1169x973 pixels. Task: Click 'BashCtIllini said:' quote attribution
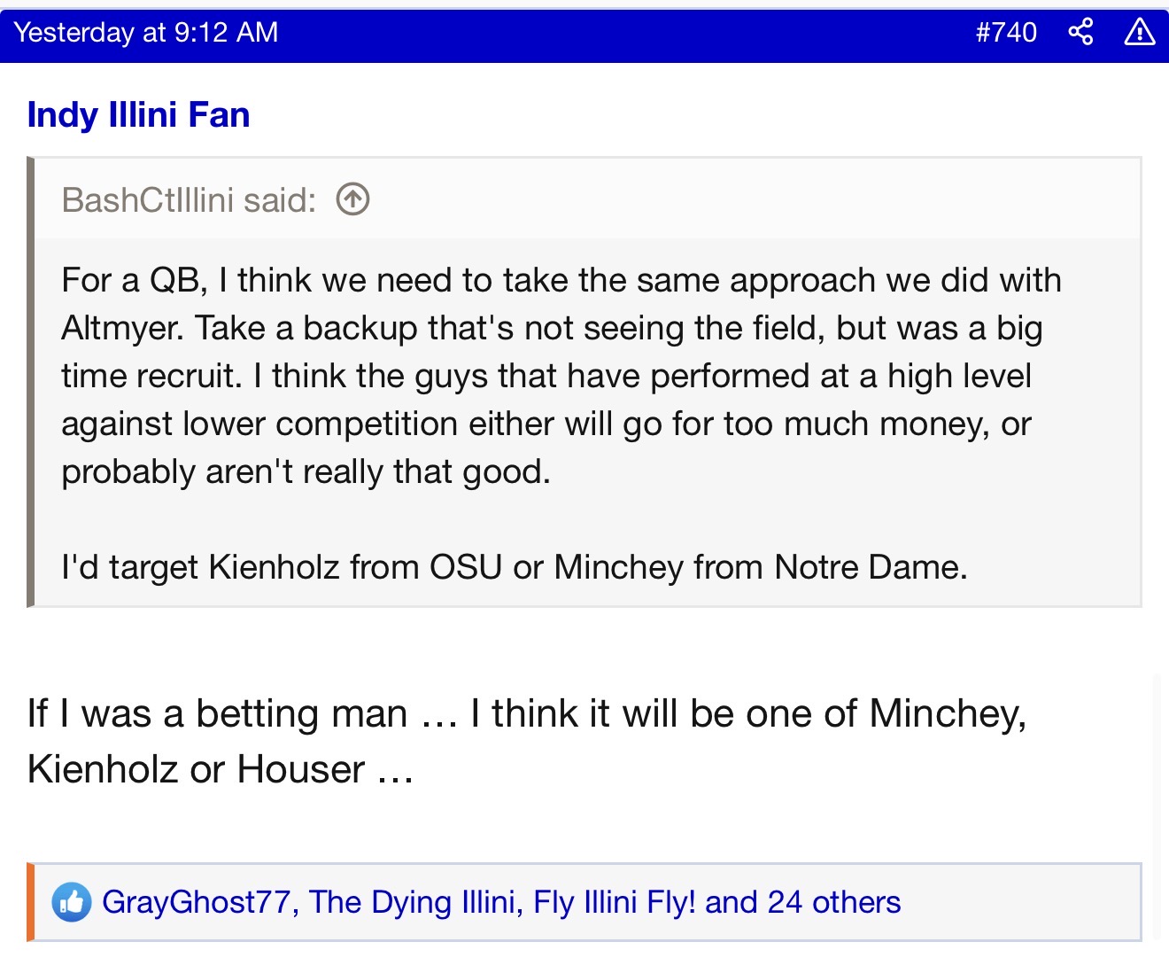coord(189,200)
